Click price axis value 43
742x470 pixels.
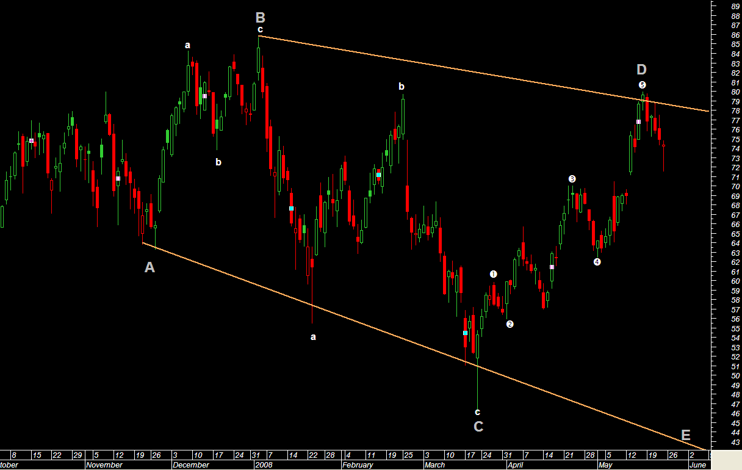click(x=735, y=441)
